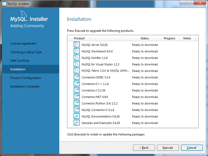Close the MySQL Installer window
The image size is (208, 156).
200,3
